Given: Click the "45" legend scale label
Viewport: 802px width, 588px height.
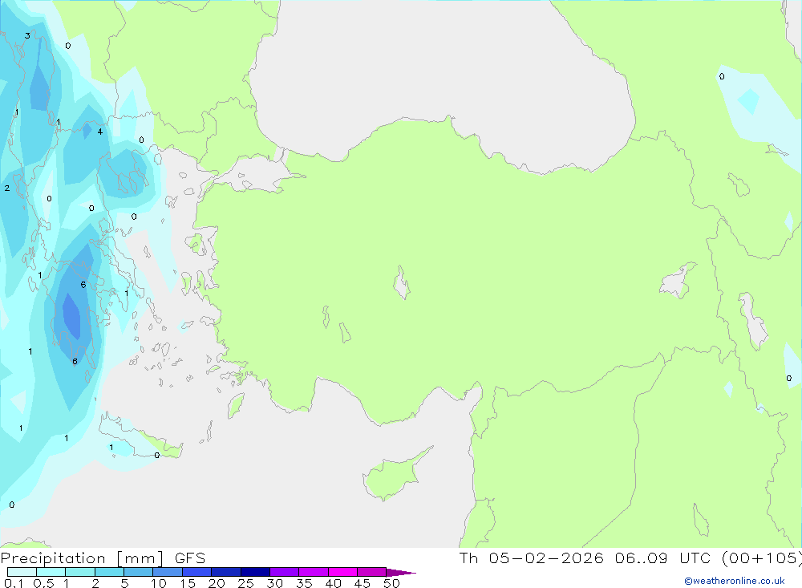Looking at the screenshot, I should coord(363,583).
